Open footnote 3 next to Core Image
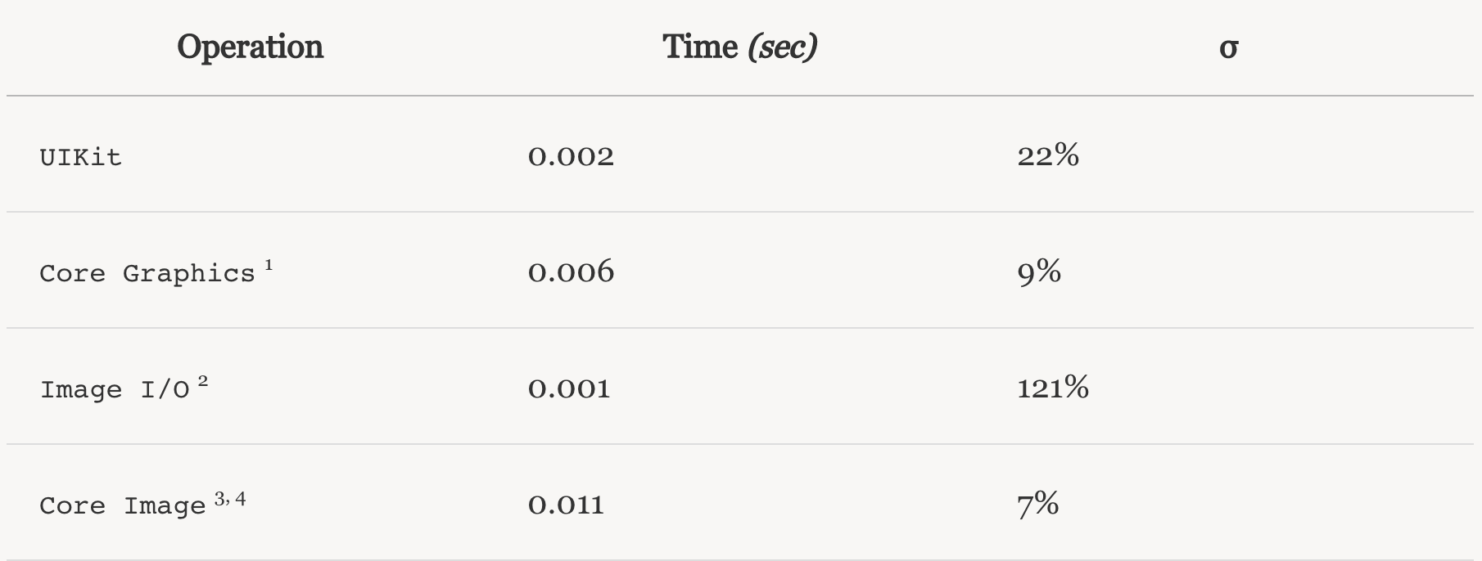The width and height of the screenshot is (1482, 561). tap(220, 498)
